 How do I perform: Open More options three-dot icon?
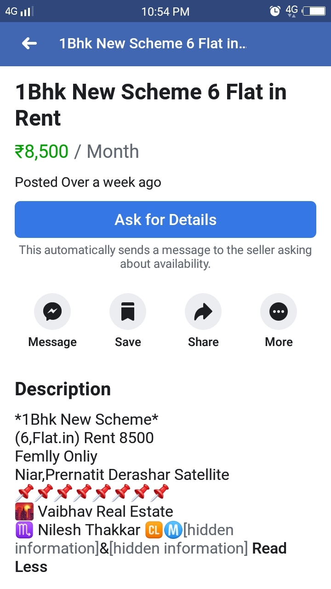(x=279, y=312)
